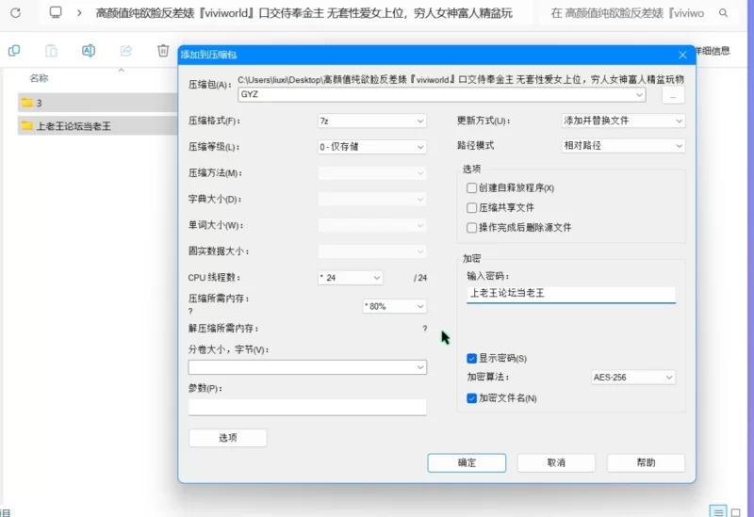The height and width of the screenshot is (517, 754).
Task: Click the This PC monitor icon in address bar
Action: [x=56, y=12]
